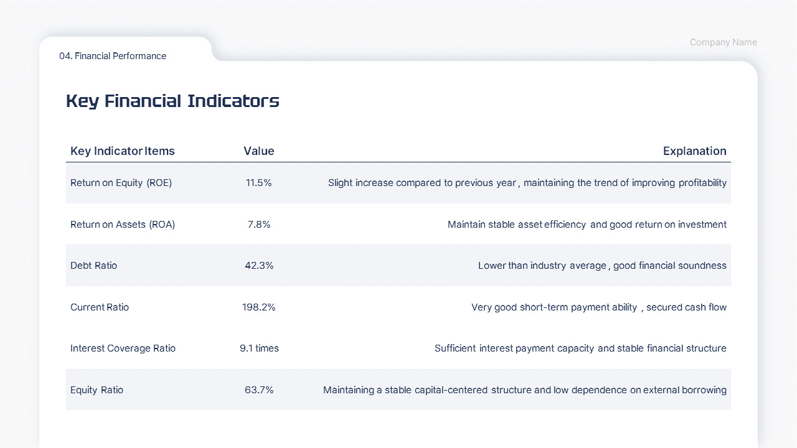Select the "Equity Ratio" row label
797x448 pixels.
tap(97, 390)
